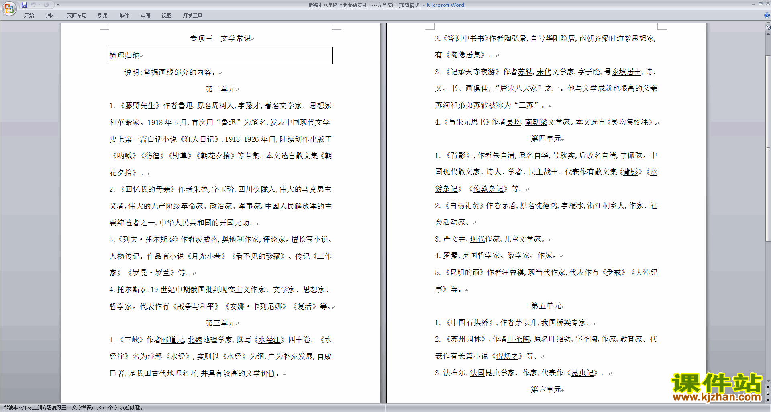Open Word Help with the blue question mark icon
The width and height of the screenshot is (771, 412).
[767, 15]
